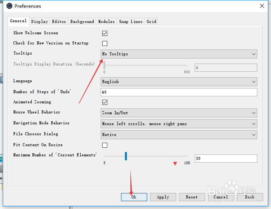271x209 pixels.
Task: Close the Preferences dialog
Action: tap(262, 6)
